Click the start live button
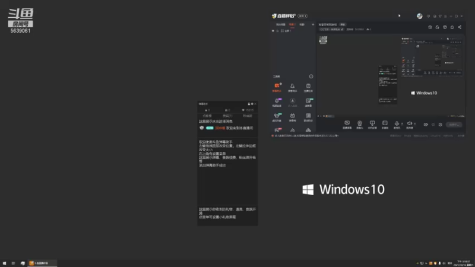The height and width of the screenshot is (267, 475). [454, 125]
